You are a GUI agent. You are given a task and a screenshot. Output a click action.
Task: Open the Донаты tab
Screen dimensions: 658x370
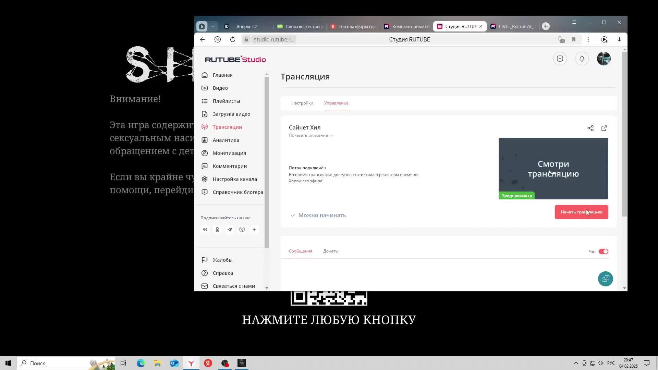pos(330,251)
